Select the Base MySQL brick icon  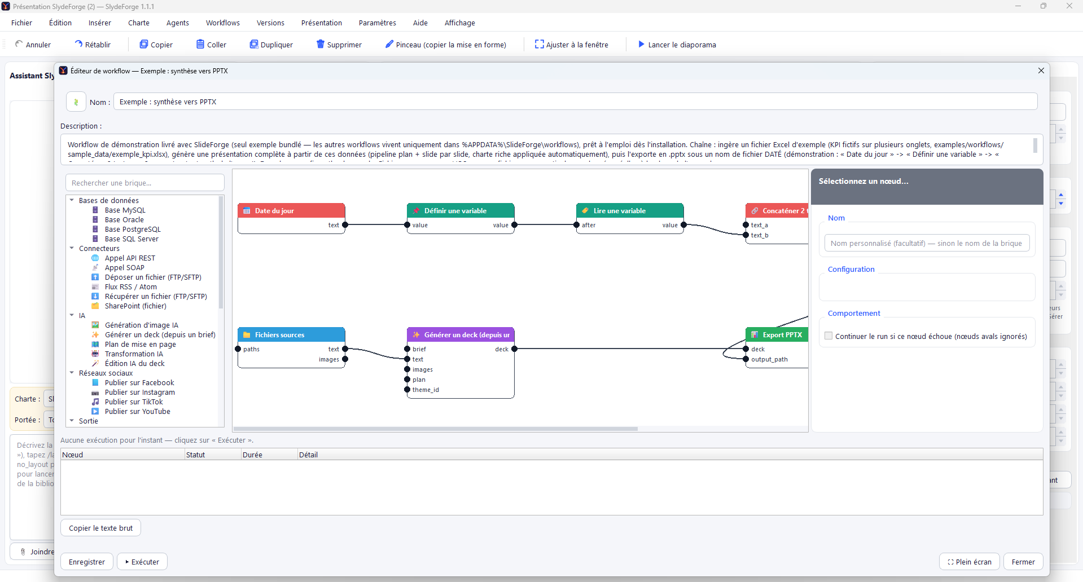point(95,210)
